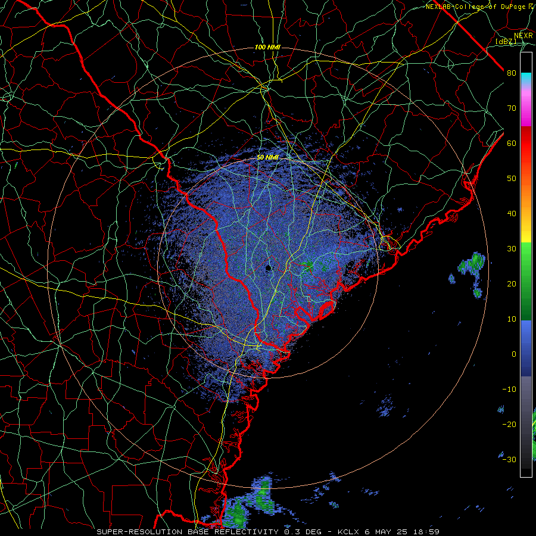Click the -30 value on the dBZ scale
This screenshot has width=536, height=536.
click(x=509, y=459)
